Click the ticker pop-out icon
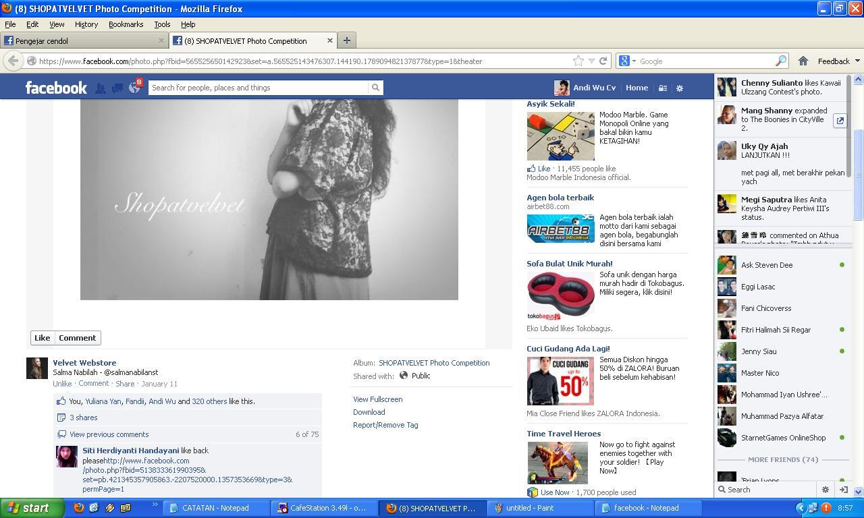The width and height of the screenshot is (864, 518). click(840, 121)
